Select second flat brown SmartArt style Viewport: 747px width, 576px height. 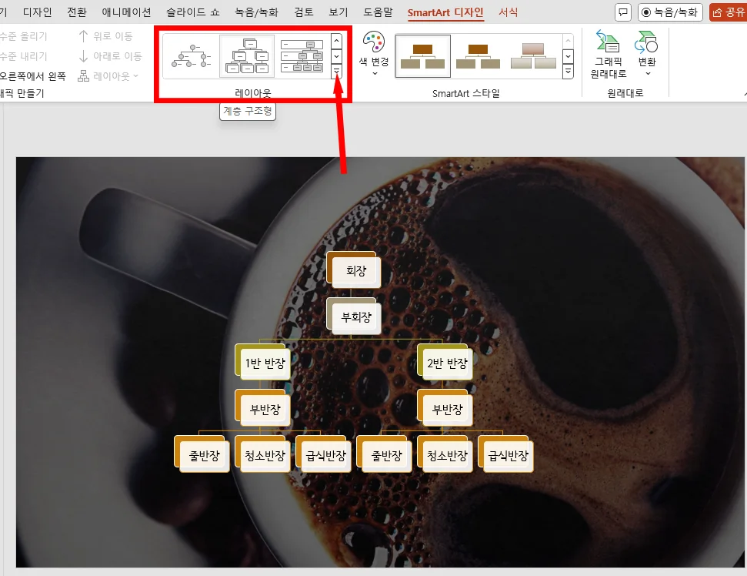pyautogui.click(x=478, y=56)
